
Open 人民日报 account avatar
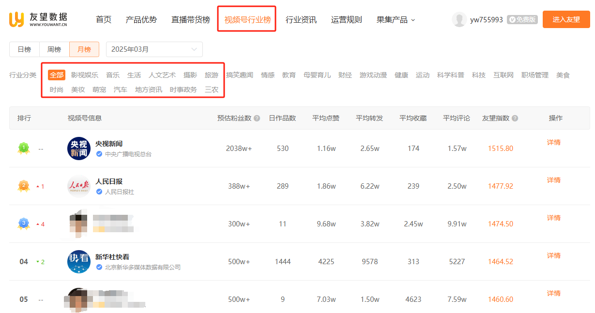point(79,186)
